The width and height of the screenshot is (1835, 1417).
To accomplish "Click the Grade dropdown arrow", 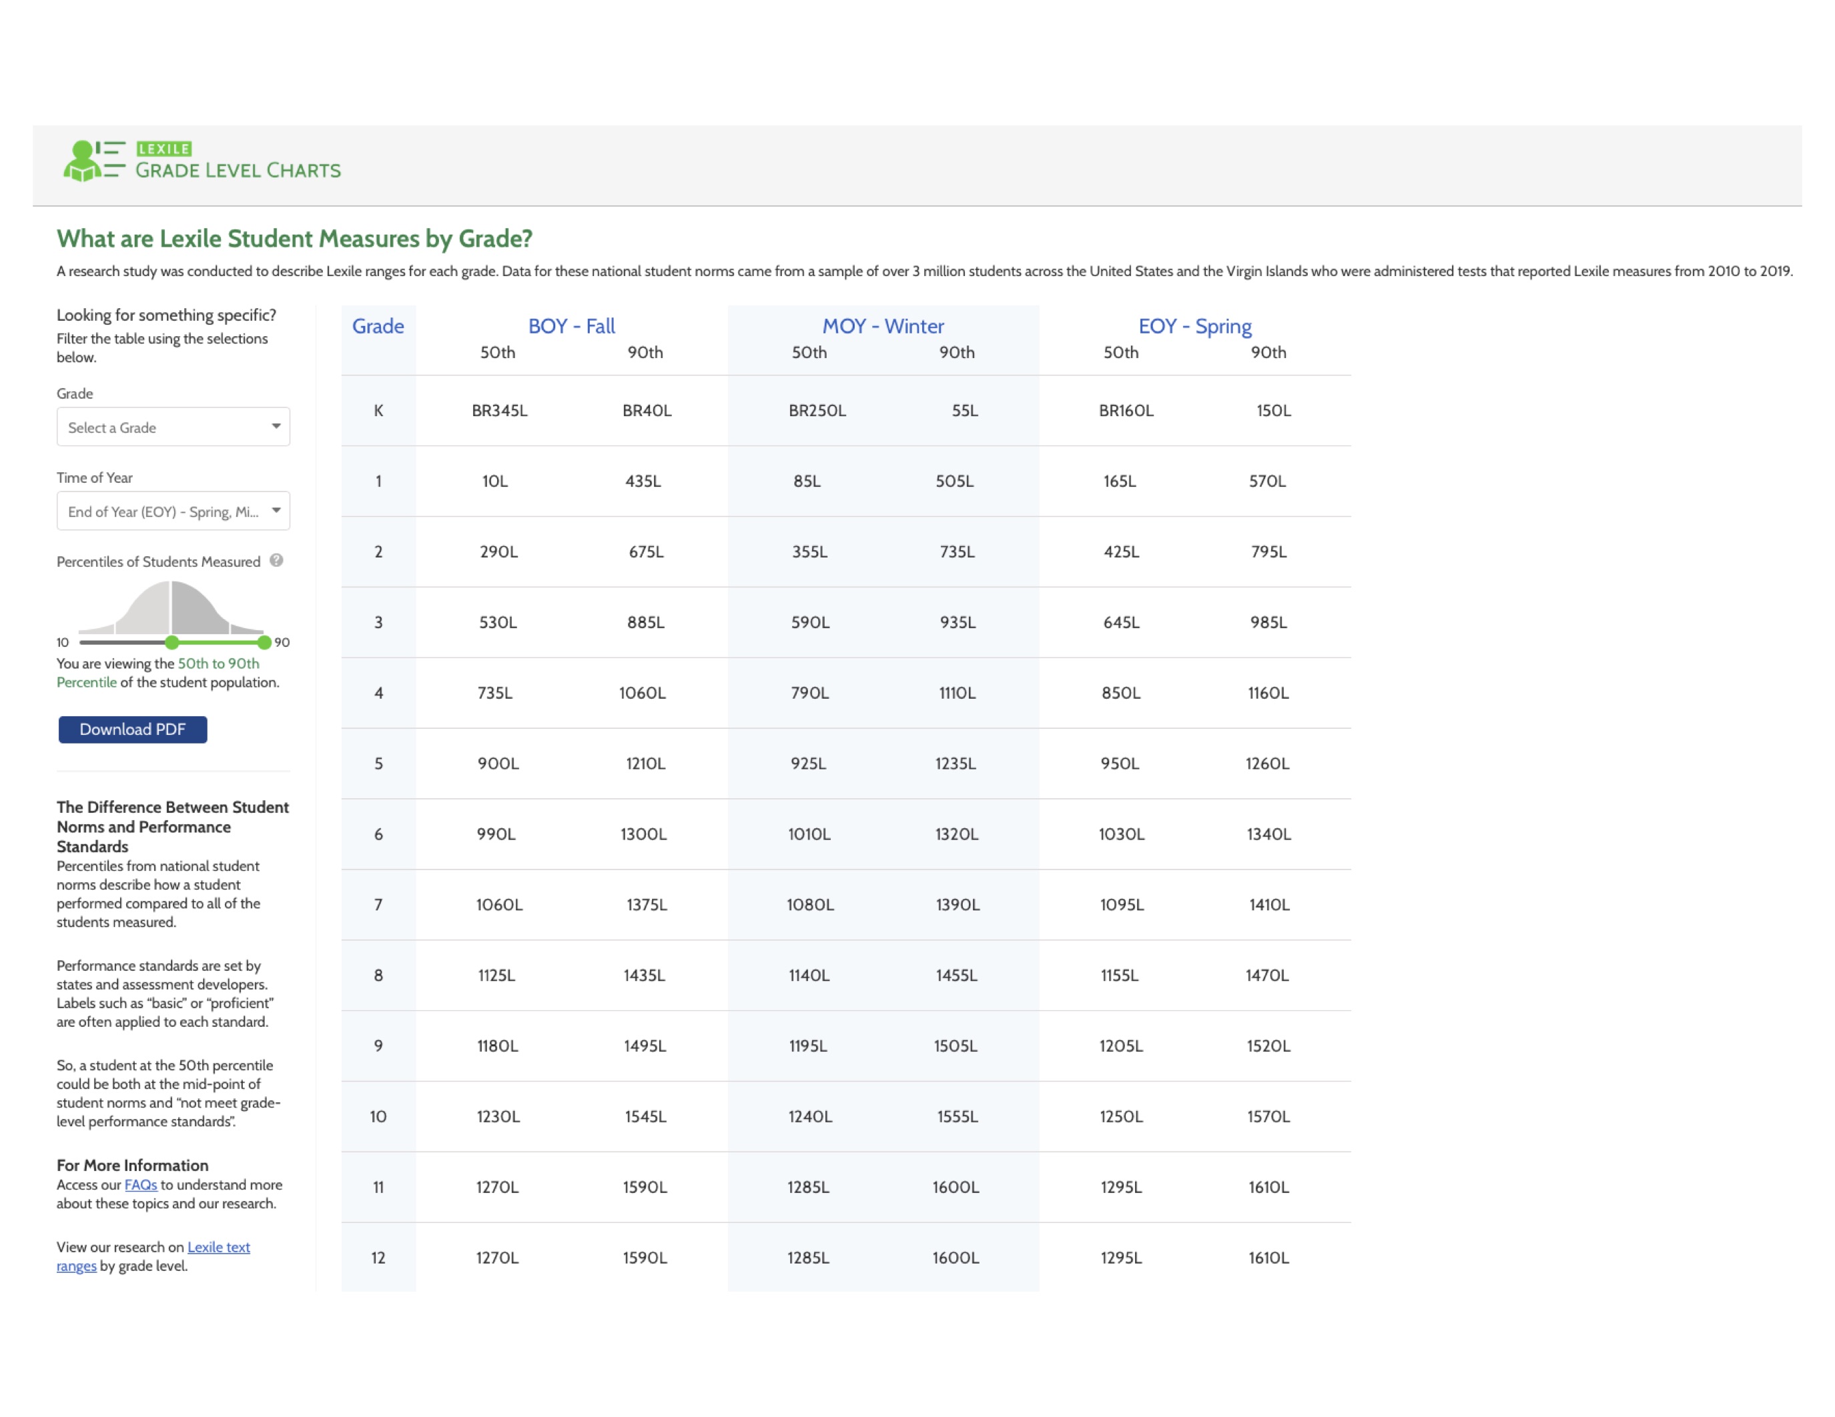I will point(276,427).
